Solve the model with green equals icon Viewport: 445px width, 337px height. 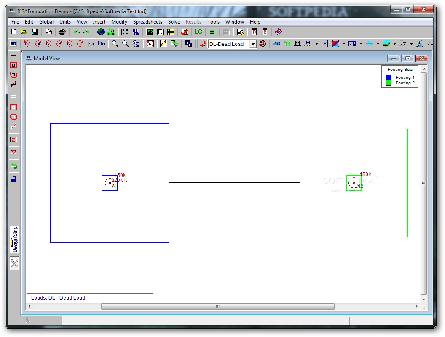(212, 32)
